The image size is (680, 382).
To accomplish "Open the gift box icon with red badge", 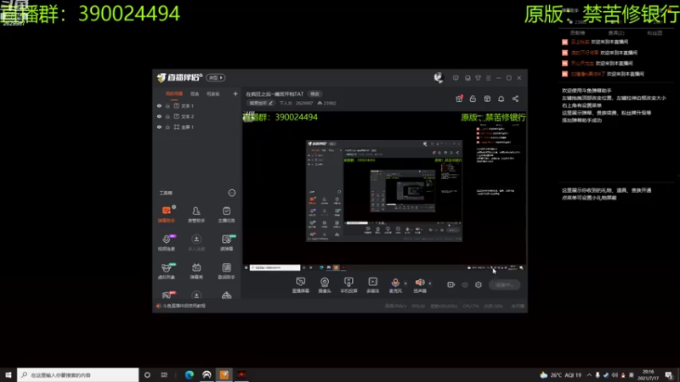I will 459,98.
